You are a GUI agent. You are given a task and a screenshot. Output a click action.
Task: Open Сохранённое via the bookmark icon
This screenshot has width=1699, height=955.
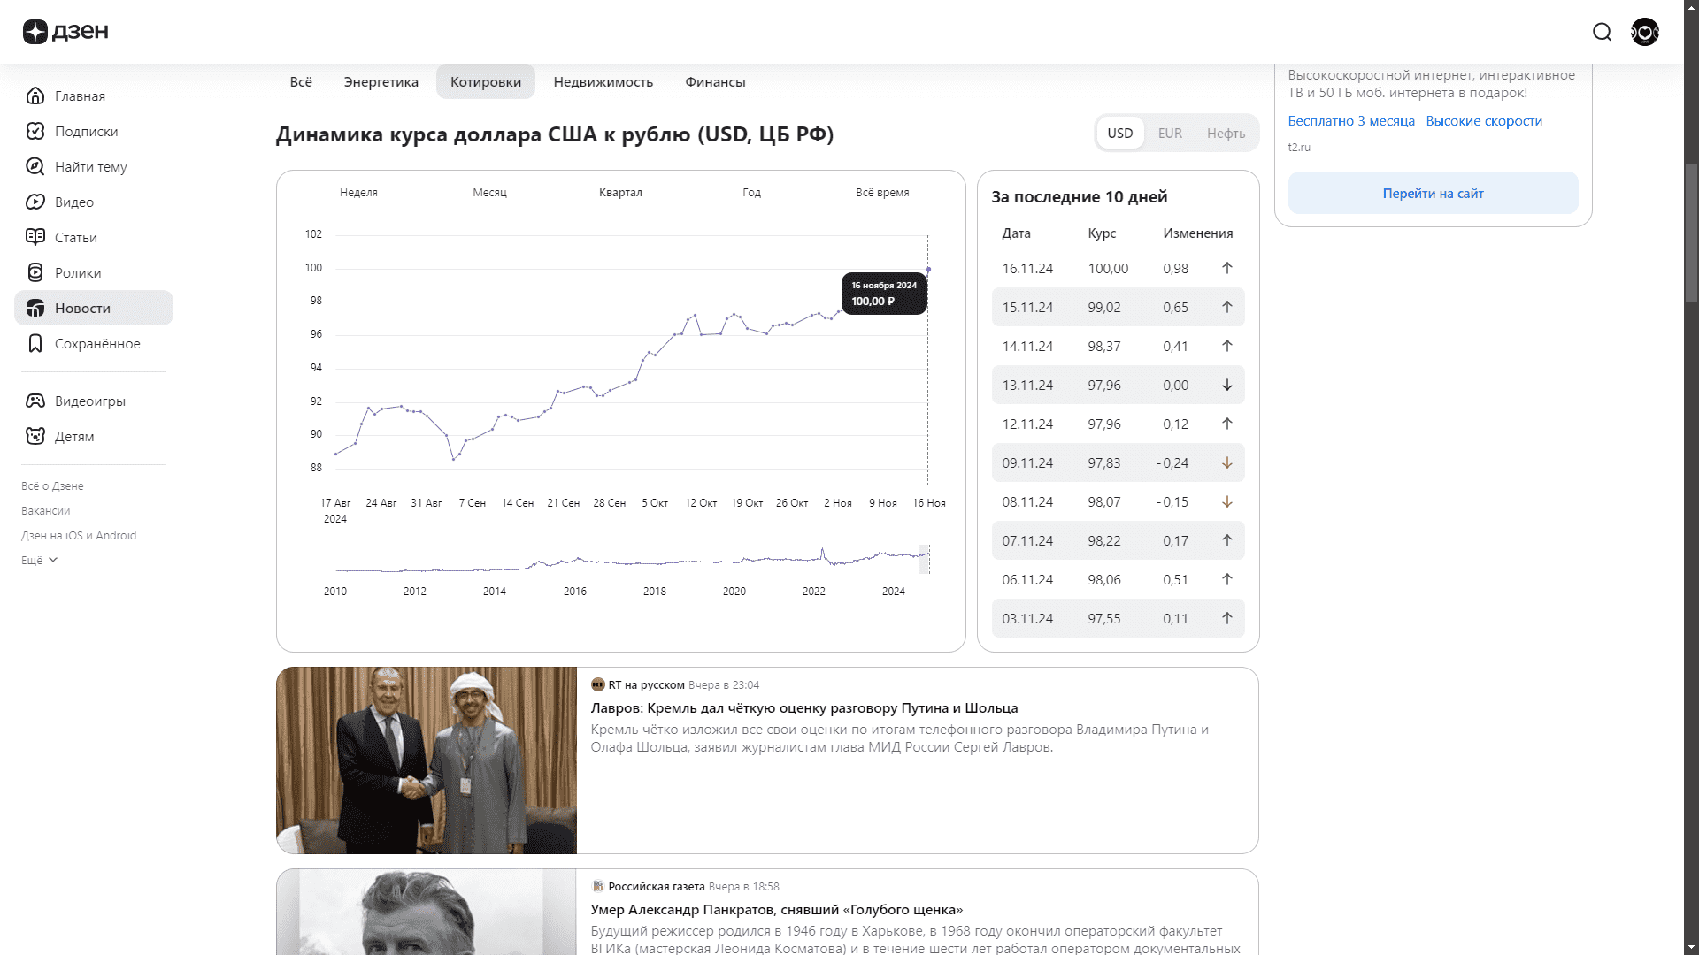tap(35, 343)
